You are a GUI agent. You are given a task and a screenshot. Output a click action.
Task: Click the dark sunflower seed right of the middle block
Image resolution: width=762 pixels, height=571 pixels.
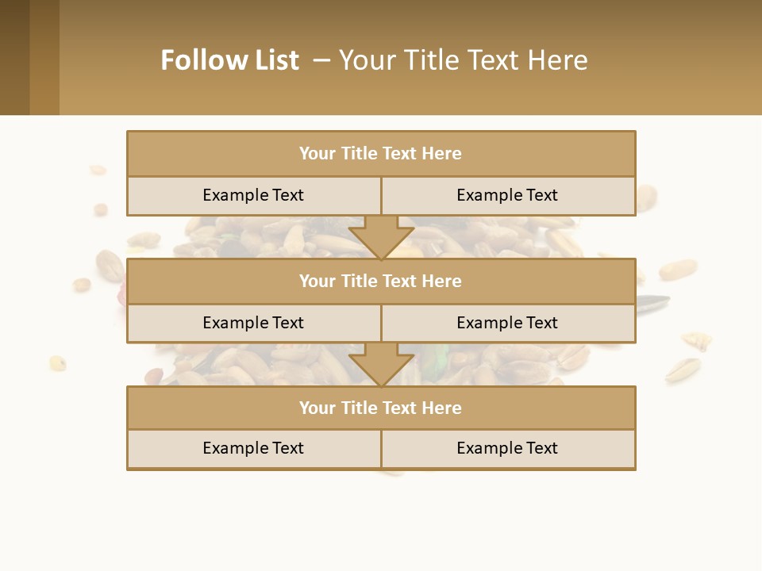654,301
